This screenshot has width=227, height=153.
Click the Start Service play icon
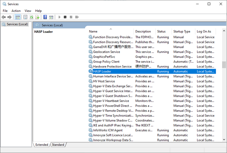click(59, 17)
